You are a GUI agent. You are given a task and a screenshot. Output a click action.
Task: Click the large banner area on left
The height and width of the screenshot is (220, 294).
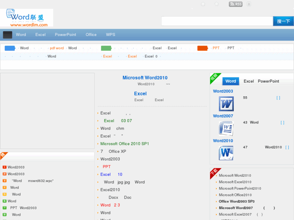coord(47,111)
